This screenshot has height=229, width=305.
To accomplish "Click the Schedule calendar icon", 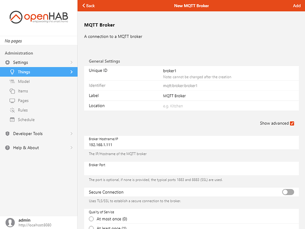I will [12, 120].
